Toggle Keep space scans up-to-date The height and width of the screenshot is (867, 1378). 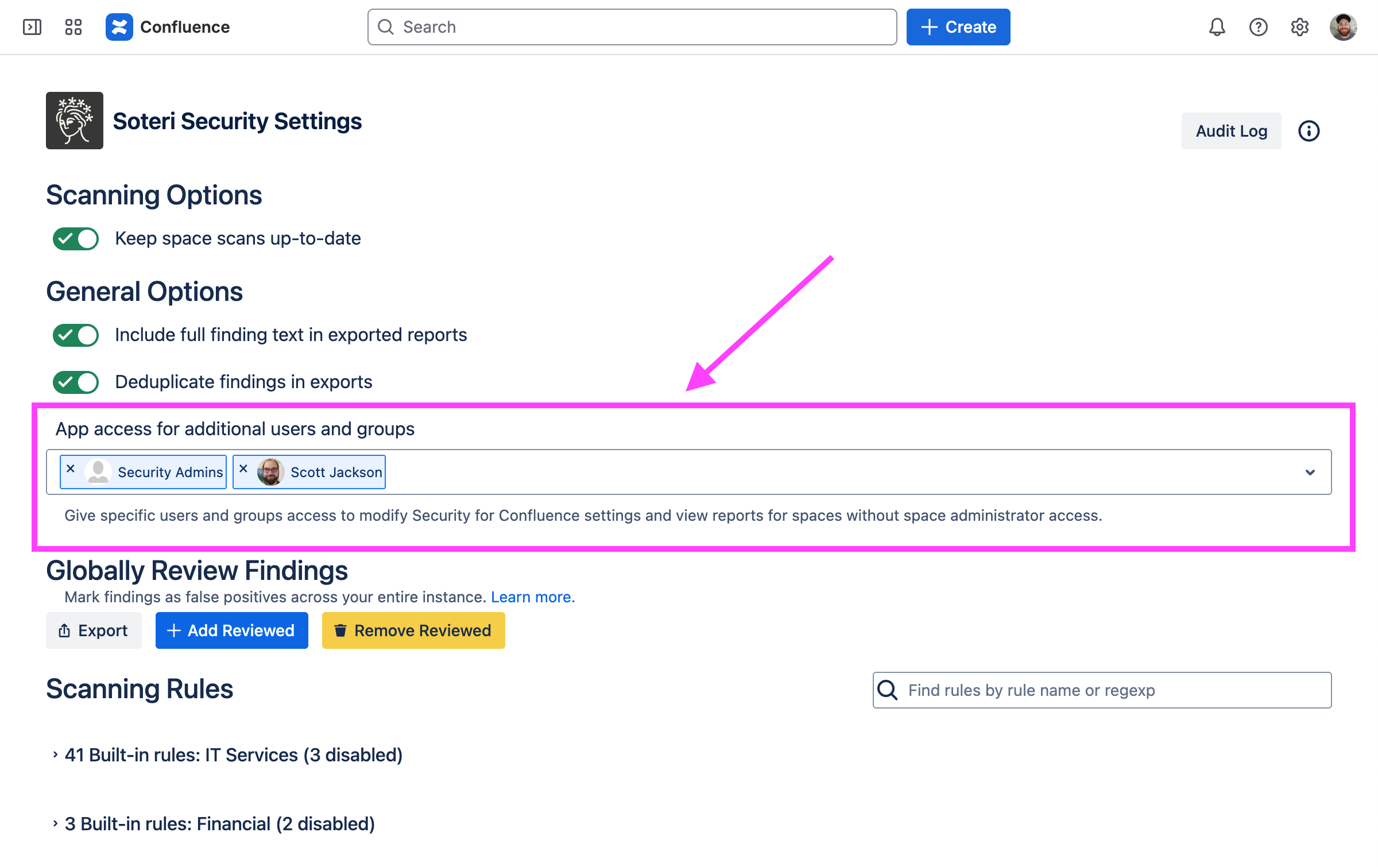click(76, 239)
